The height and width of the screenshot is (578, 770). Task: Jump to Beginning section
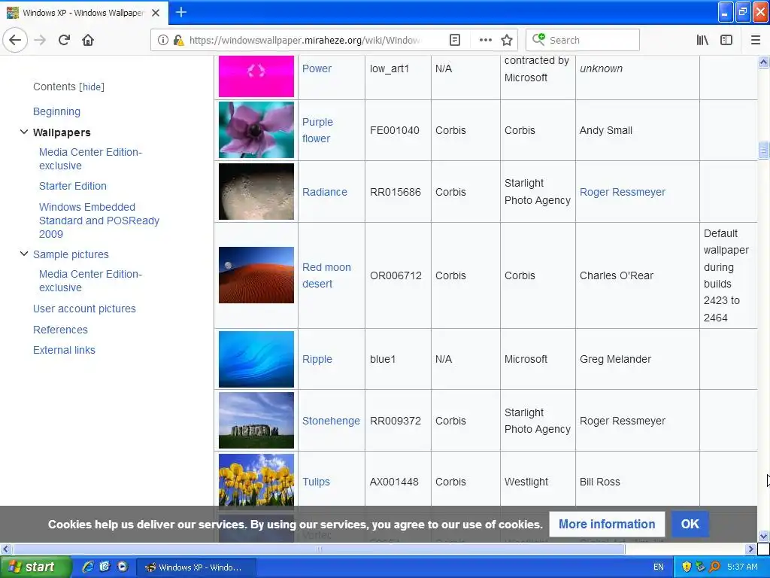point(56,111)
